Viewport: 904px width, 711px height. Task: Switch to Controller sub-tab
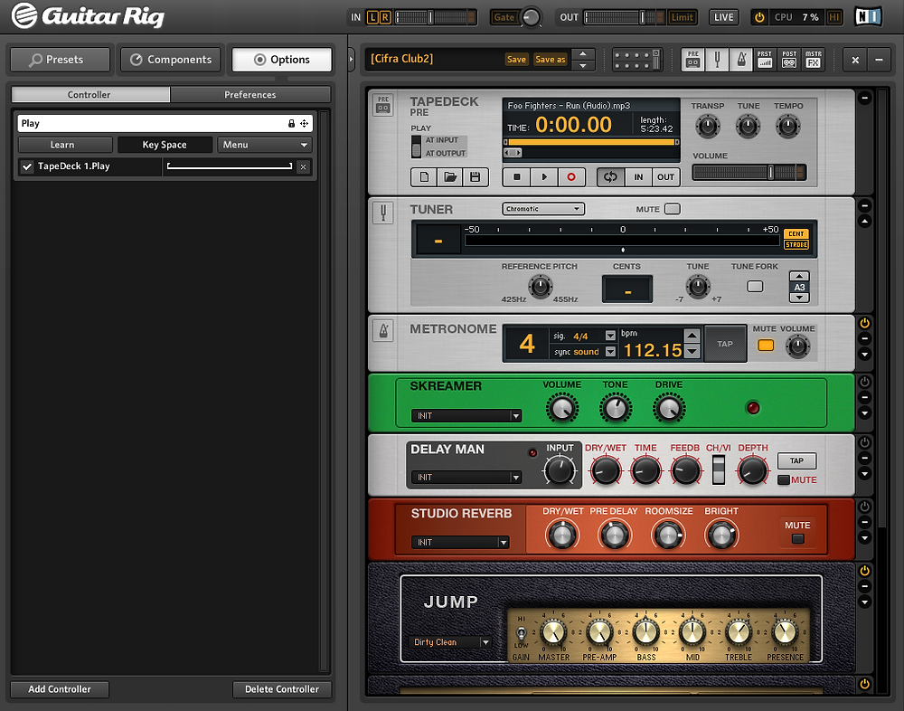click(89, 95)
